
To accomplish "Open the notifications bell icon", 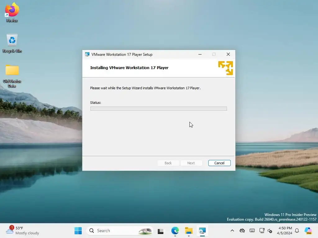I will tap(297, 231).
